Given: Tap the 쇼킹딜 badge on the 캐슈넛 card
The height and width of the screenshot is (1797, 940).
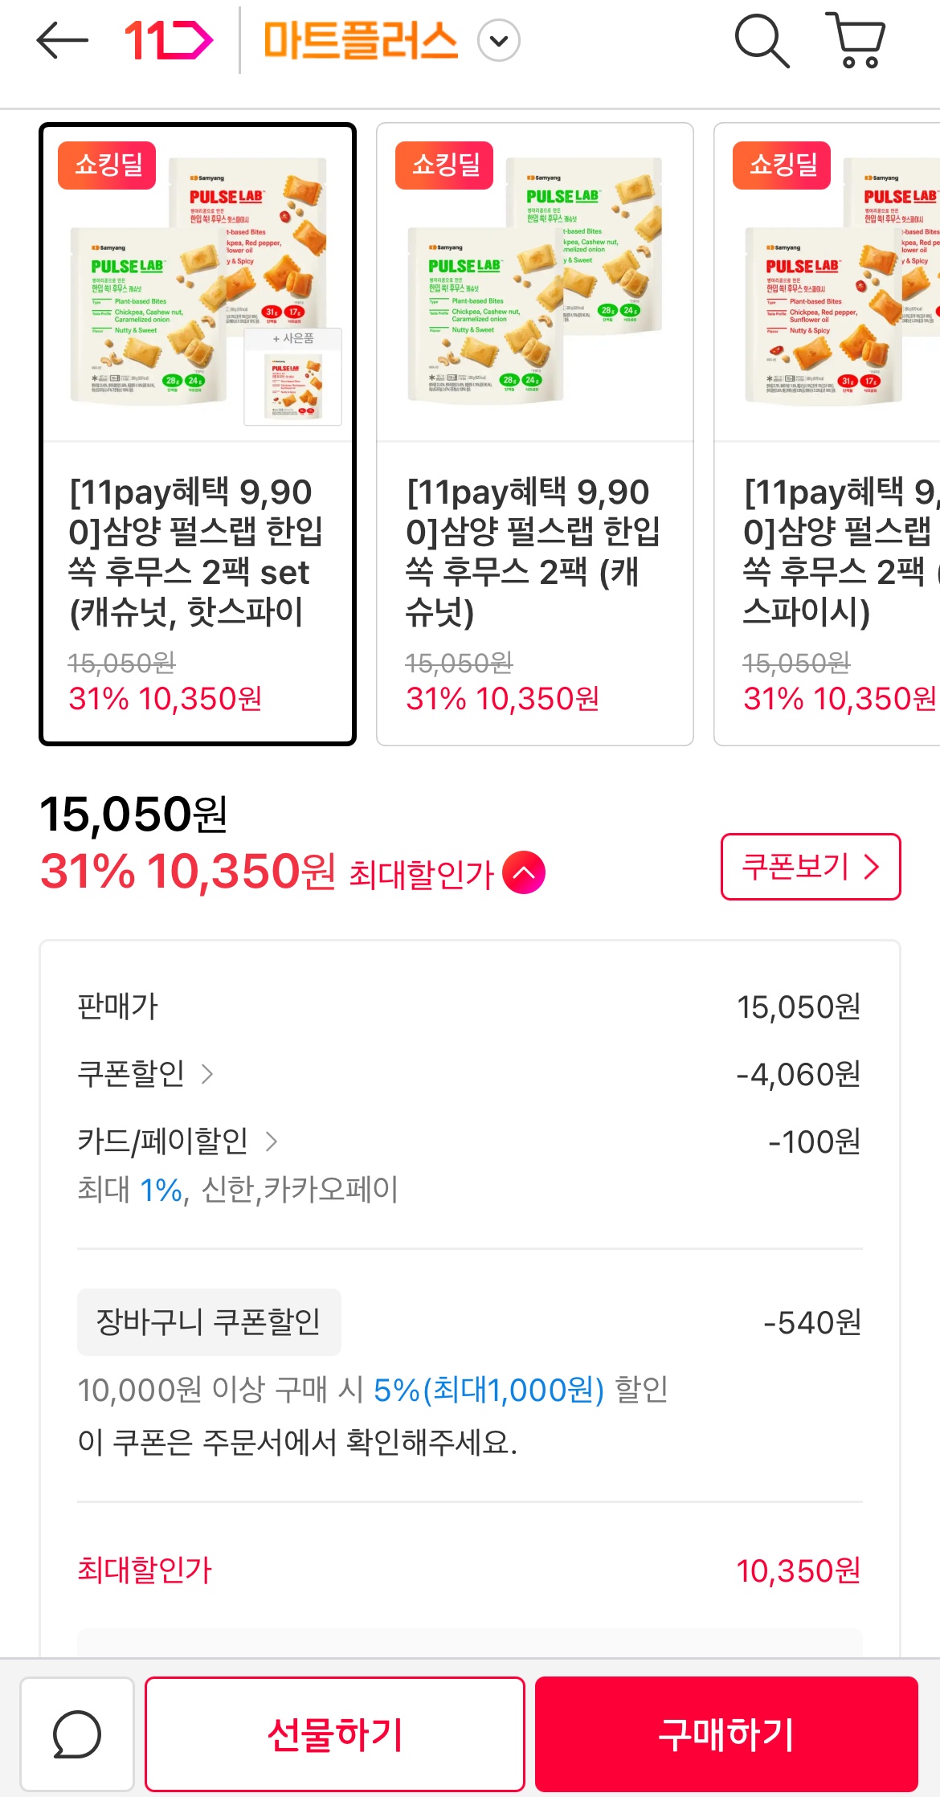Looking at the screenshot, I should pos(444,165).
